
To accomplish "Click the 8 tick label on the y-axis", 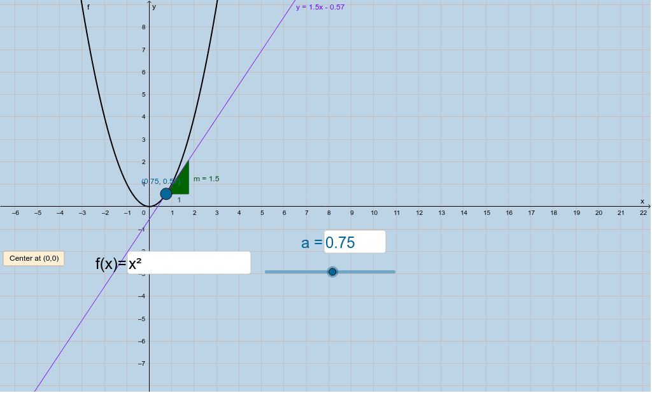I will coord(144,27).
